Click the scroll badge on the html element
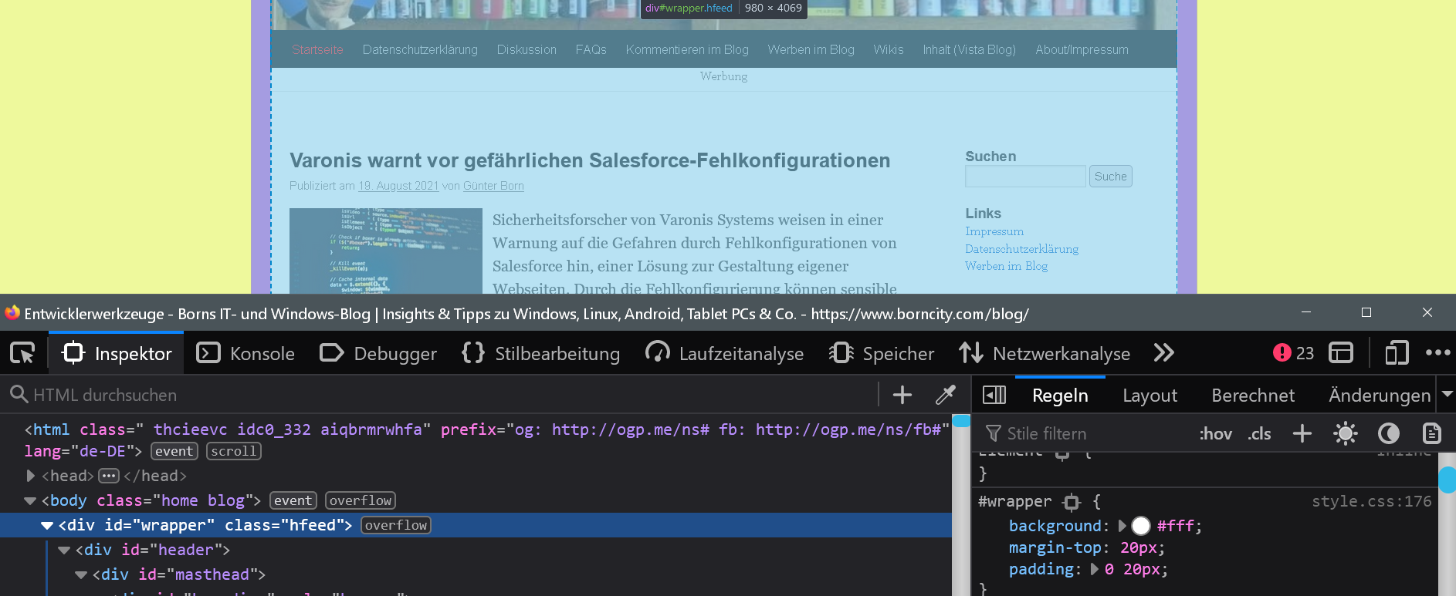Viewport: 1456px width, 596px height. tap(234, 451)
